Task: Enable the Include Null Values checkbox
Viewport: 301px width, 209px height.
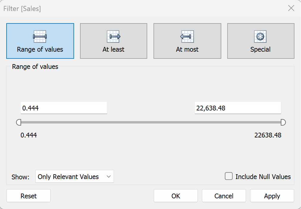Action: point(229,176)
